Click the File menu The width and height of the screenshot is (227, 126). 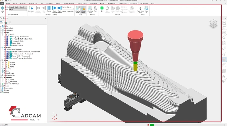click(2, 4)
